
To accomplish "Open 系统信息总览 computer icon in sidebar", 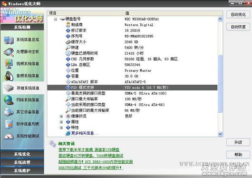I will coord(9,40).
